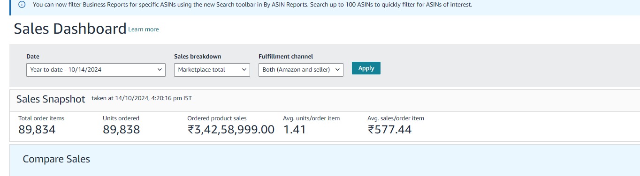Image resolution: width=640 pixels, height=176 pixels.
Task: Click the Sales Snapshot heading
Action: point(51,99)
